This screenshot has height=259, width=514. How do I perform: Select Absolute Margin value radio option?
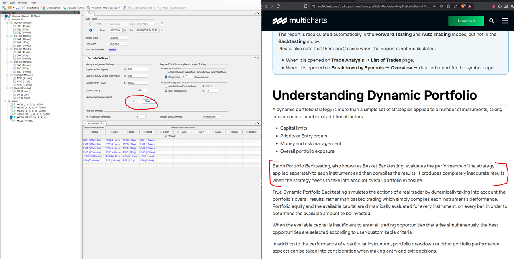click(166, 72)
